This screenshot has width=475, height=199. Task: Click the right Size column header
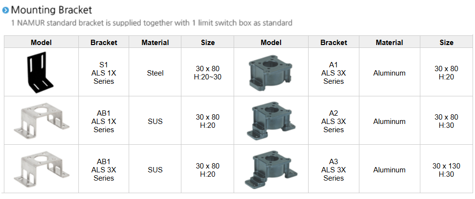click(x=446, y=43)
